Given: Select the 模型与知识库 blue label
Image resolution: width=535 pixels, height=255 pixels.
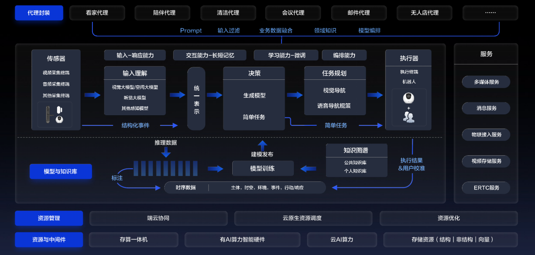Looking at the screenshot, I should click(60, 171).
